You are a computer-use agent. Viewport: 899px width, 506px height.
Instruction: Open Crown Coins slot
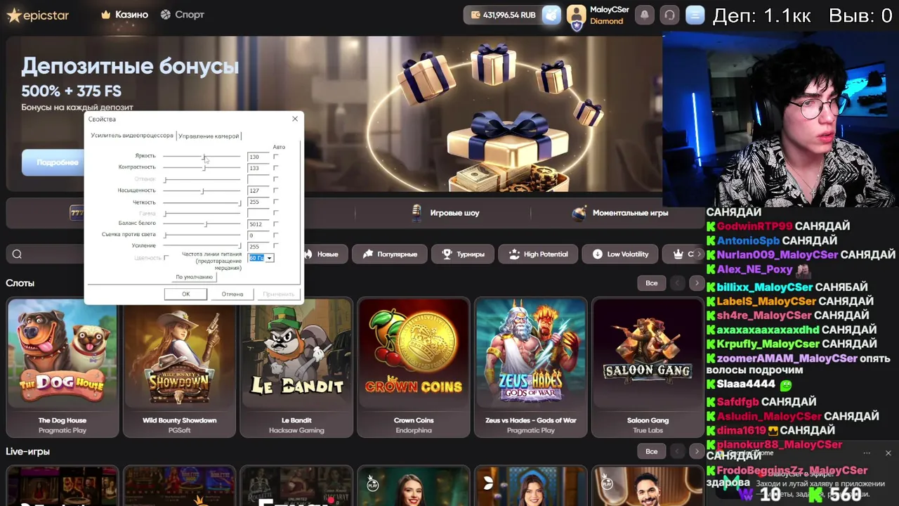point(414,368)
